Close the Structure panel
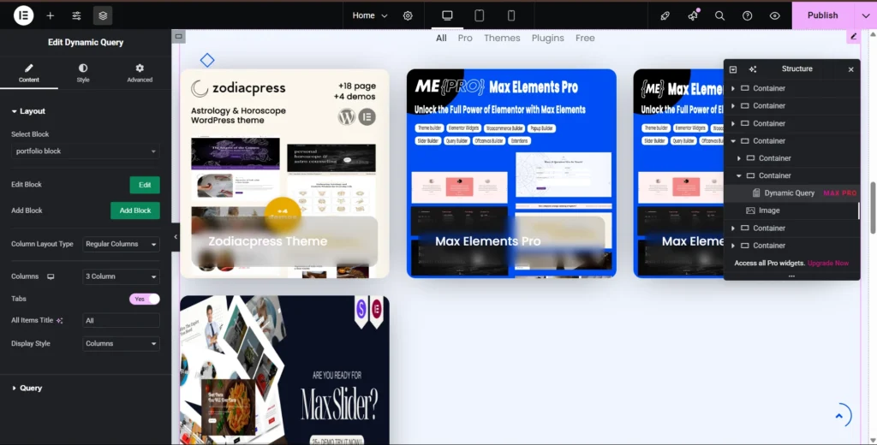877x445 pixels. (x=850, y=69)
